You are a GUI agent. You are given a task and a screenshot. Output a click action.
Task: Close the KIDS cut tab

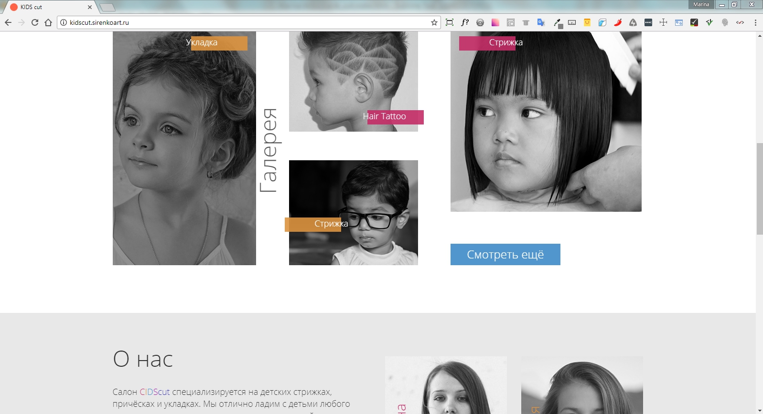click(90, 7)
